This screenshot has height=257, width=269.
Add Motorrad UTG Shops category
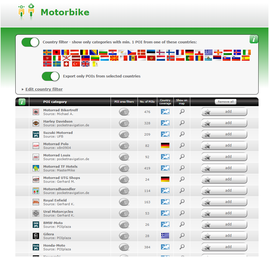224,180
